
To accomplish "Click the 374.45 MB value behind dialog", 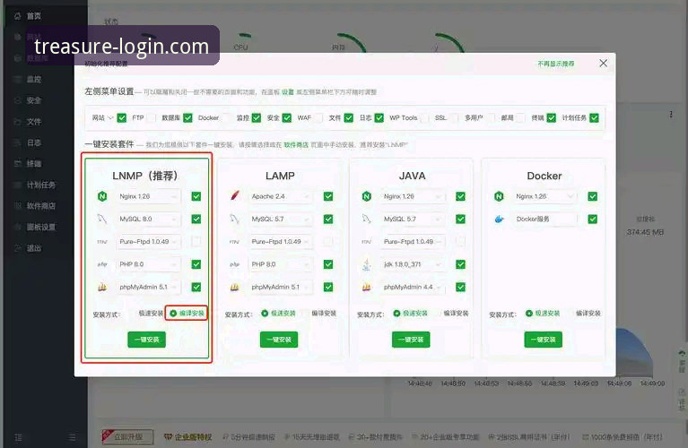I will click(x=645, y=232).
